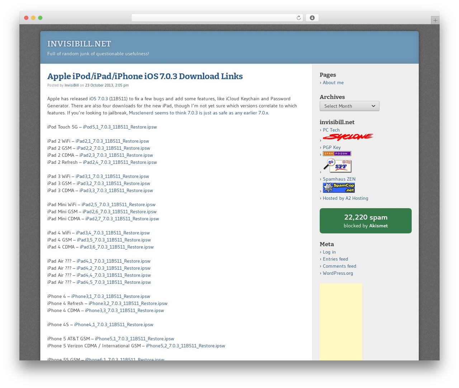Download iPad 2 Refresh iPad2,4 firmware
Screen dimensions: 459x388
point(120,162)
